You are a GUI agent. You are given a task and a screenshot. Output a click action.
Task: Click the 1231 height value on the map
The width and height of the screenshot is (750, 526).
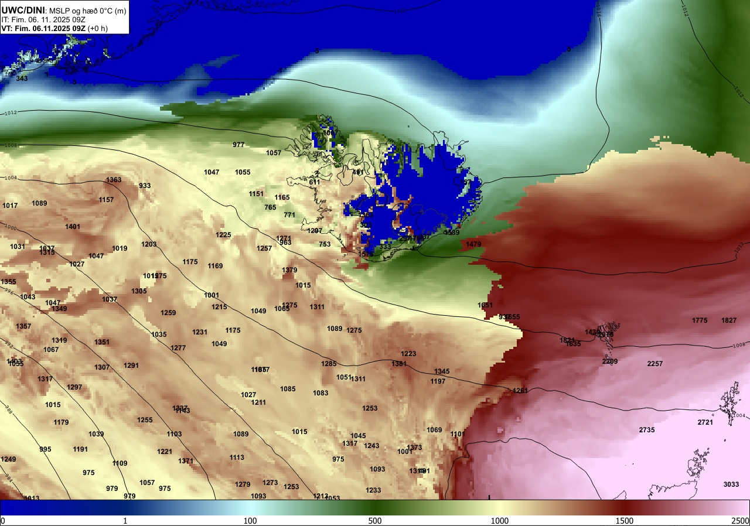pyautogui.click(x=200, y=332)
